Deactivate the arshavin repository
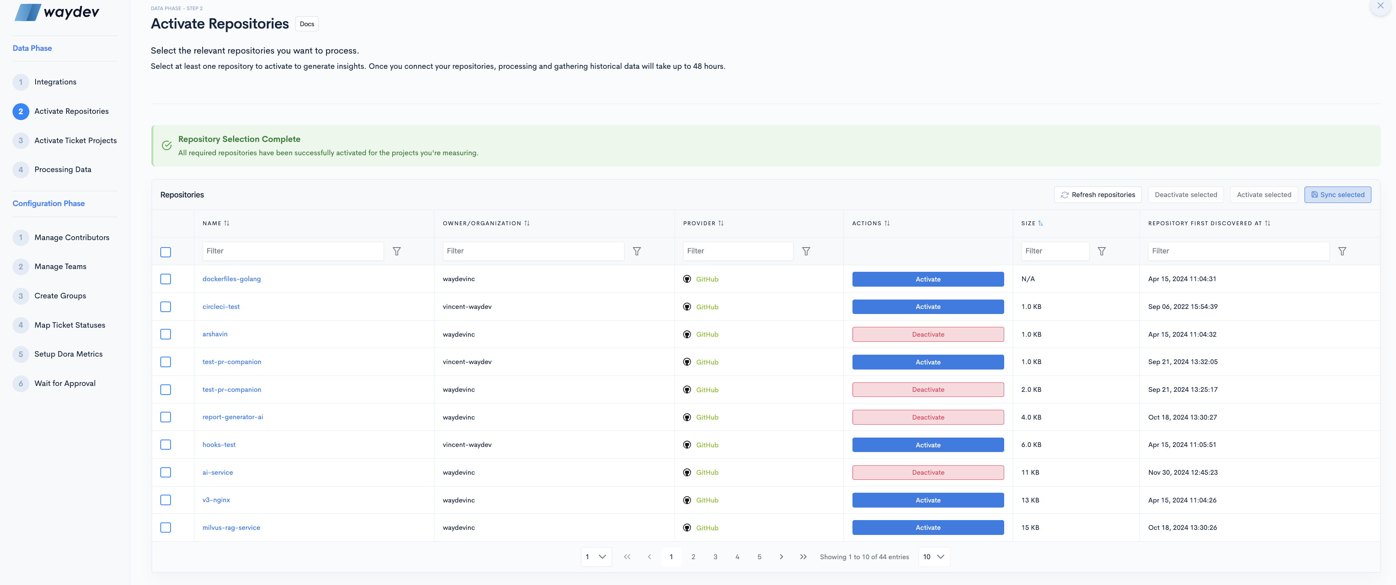This screenshot has height=585, width=1396. [927, 334]
